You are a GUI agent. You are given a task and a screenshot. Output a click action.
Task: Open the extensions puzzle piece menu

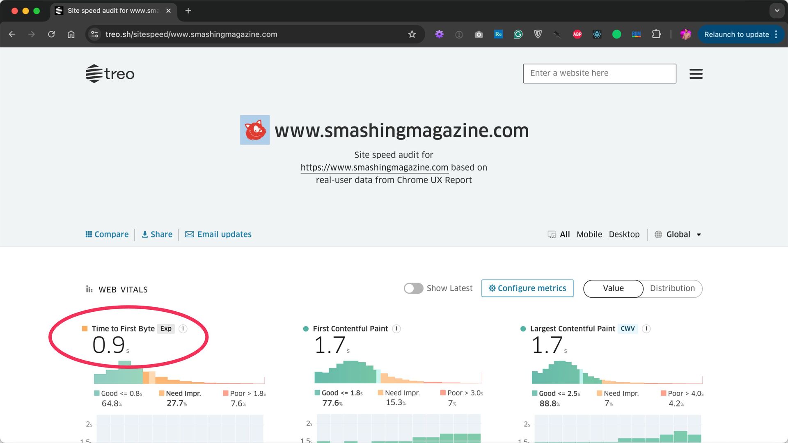click(656, 34)
